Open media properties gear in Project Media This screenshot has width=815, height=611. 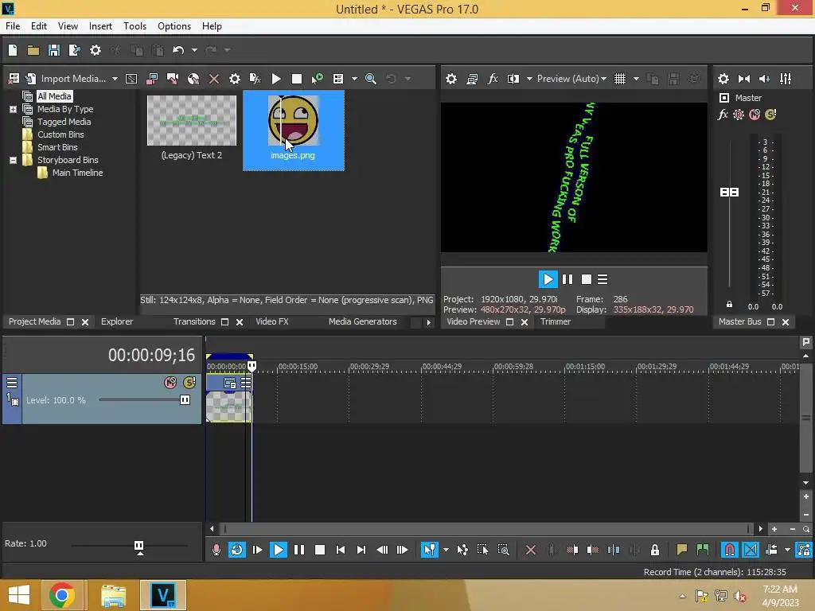pyautogui.click(x=235, y=79)
